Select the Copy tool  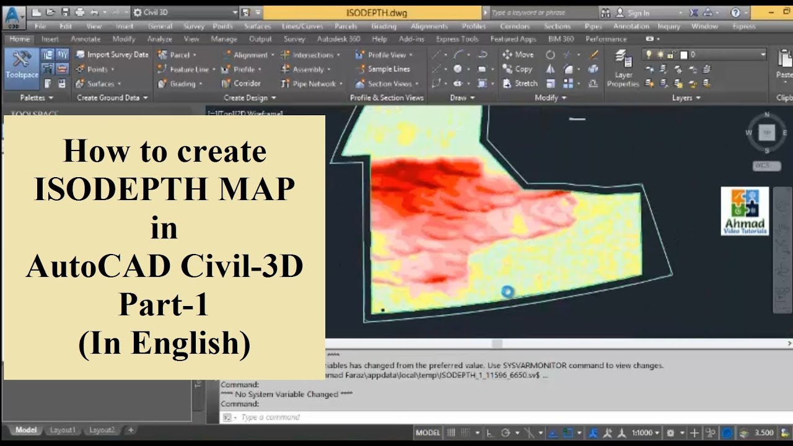[x=518, y=69]
